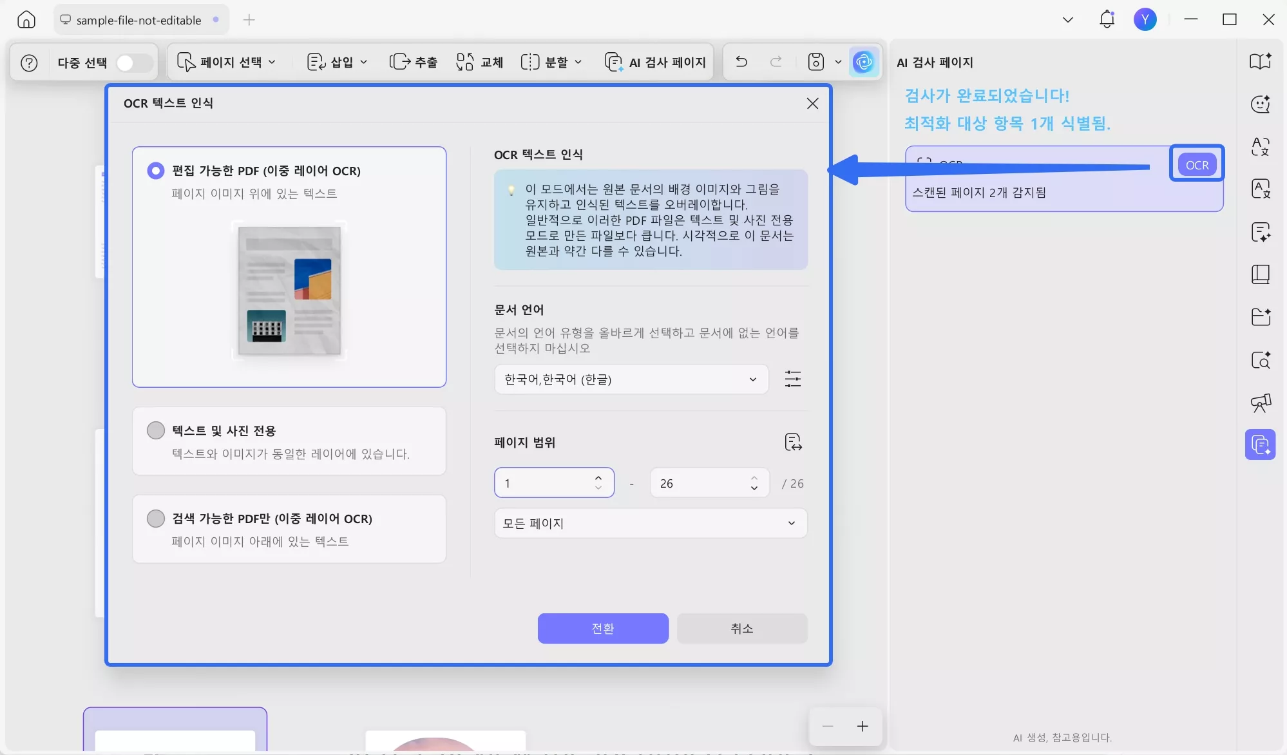Open the AI assistant with the blue gradient icon
Screen dimensions: 1287x755
(863, 62)
